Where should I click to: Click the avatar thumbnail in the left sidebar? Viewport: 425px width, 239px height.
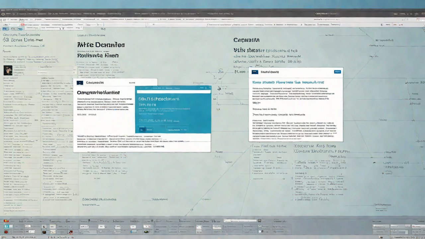8,70
